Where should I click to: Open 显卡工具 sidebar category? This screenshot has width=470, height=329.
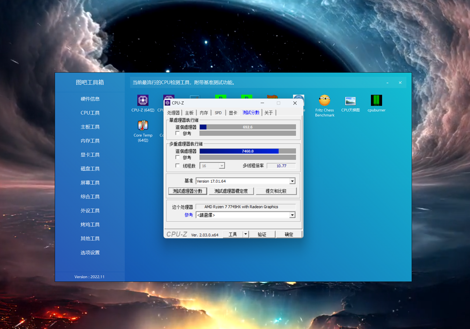(x=90, y=155)
